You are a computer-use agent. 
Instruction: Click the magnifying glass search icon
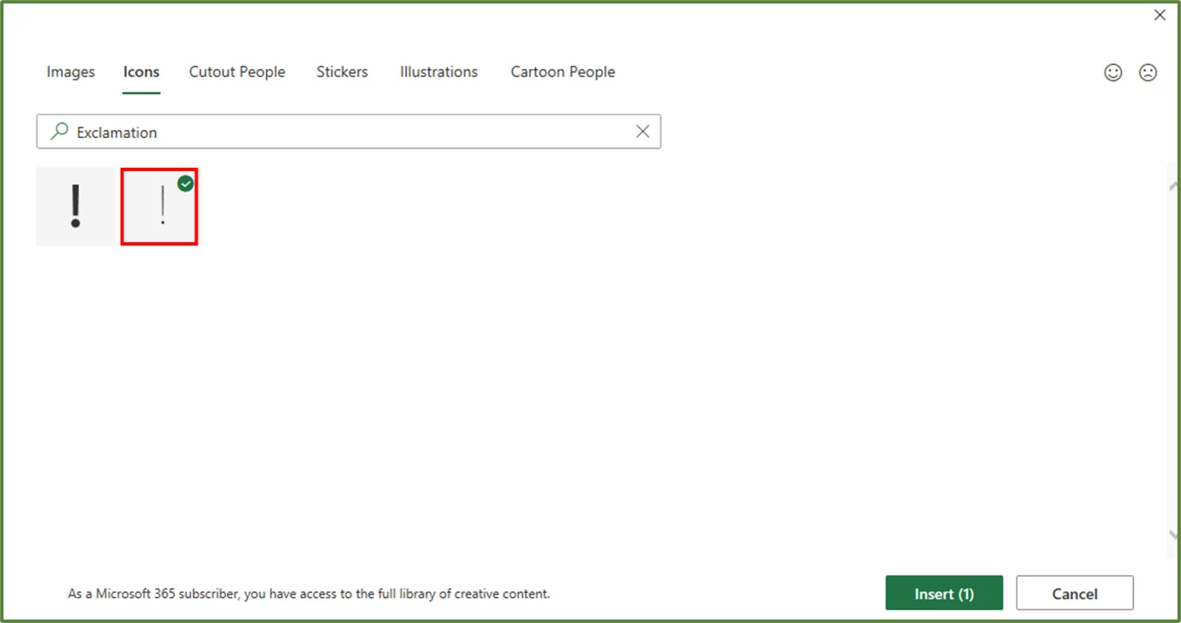[x=58, y=131]
